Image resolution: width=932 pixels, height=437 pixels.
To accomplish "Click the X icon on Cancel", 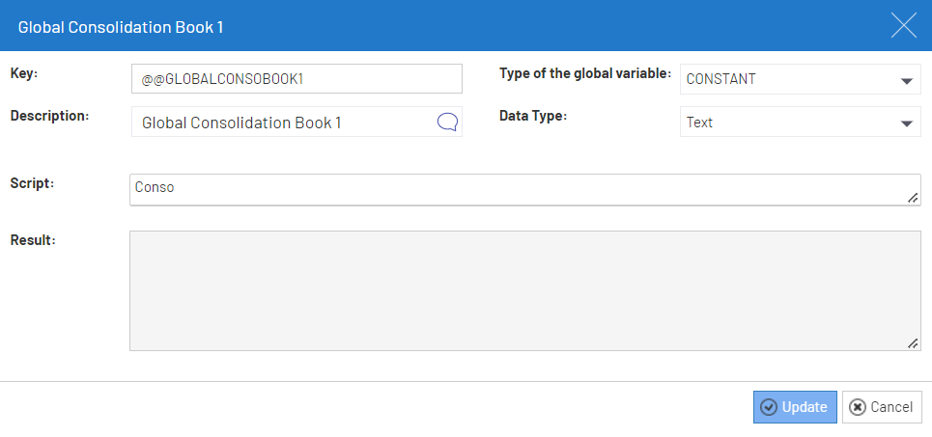I will [x=857, y=407].
